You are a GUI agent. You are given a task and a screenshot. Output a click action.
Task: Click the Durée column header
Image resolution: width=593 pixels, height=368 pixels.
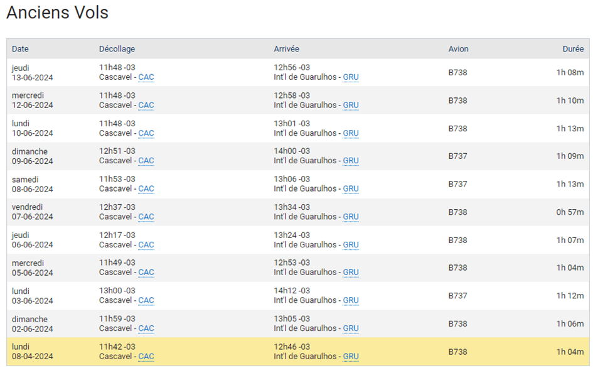pos(573,49)
